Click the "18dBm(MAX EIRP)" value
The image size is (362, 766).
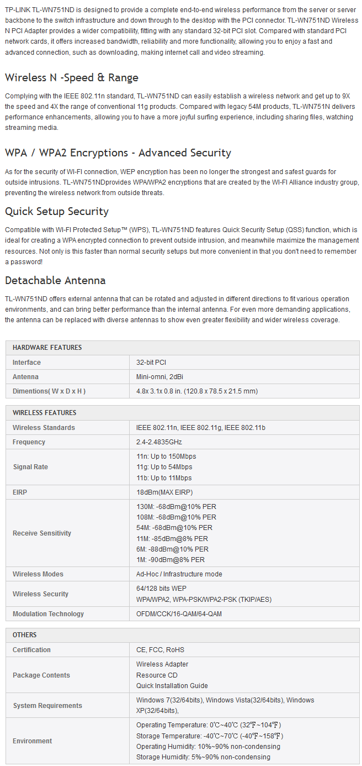[x=164, y=492]
